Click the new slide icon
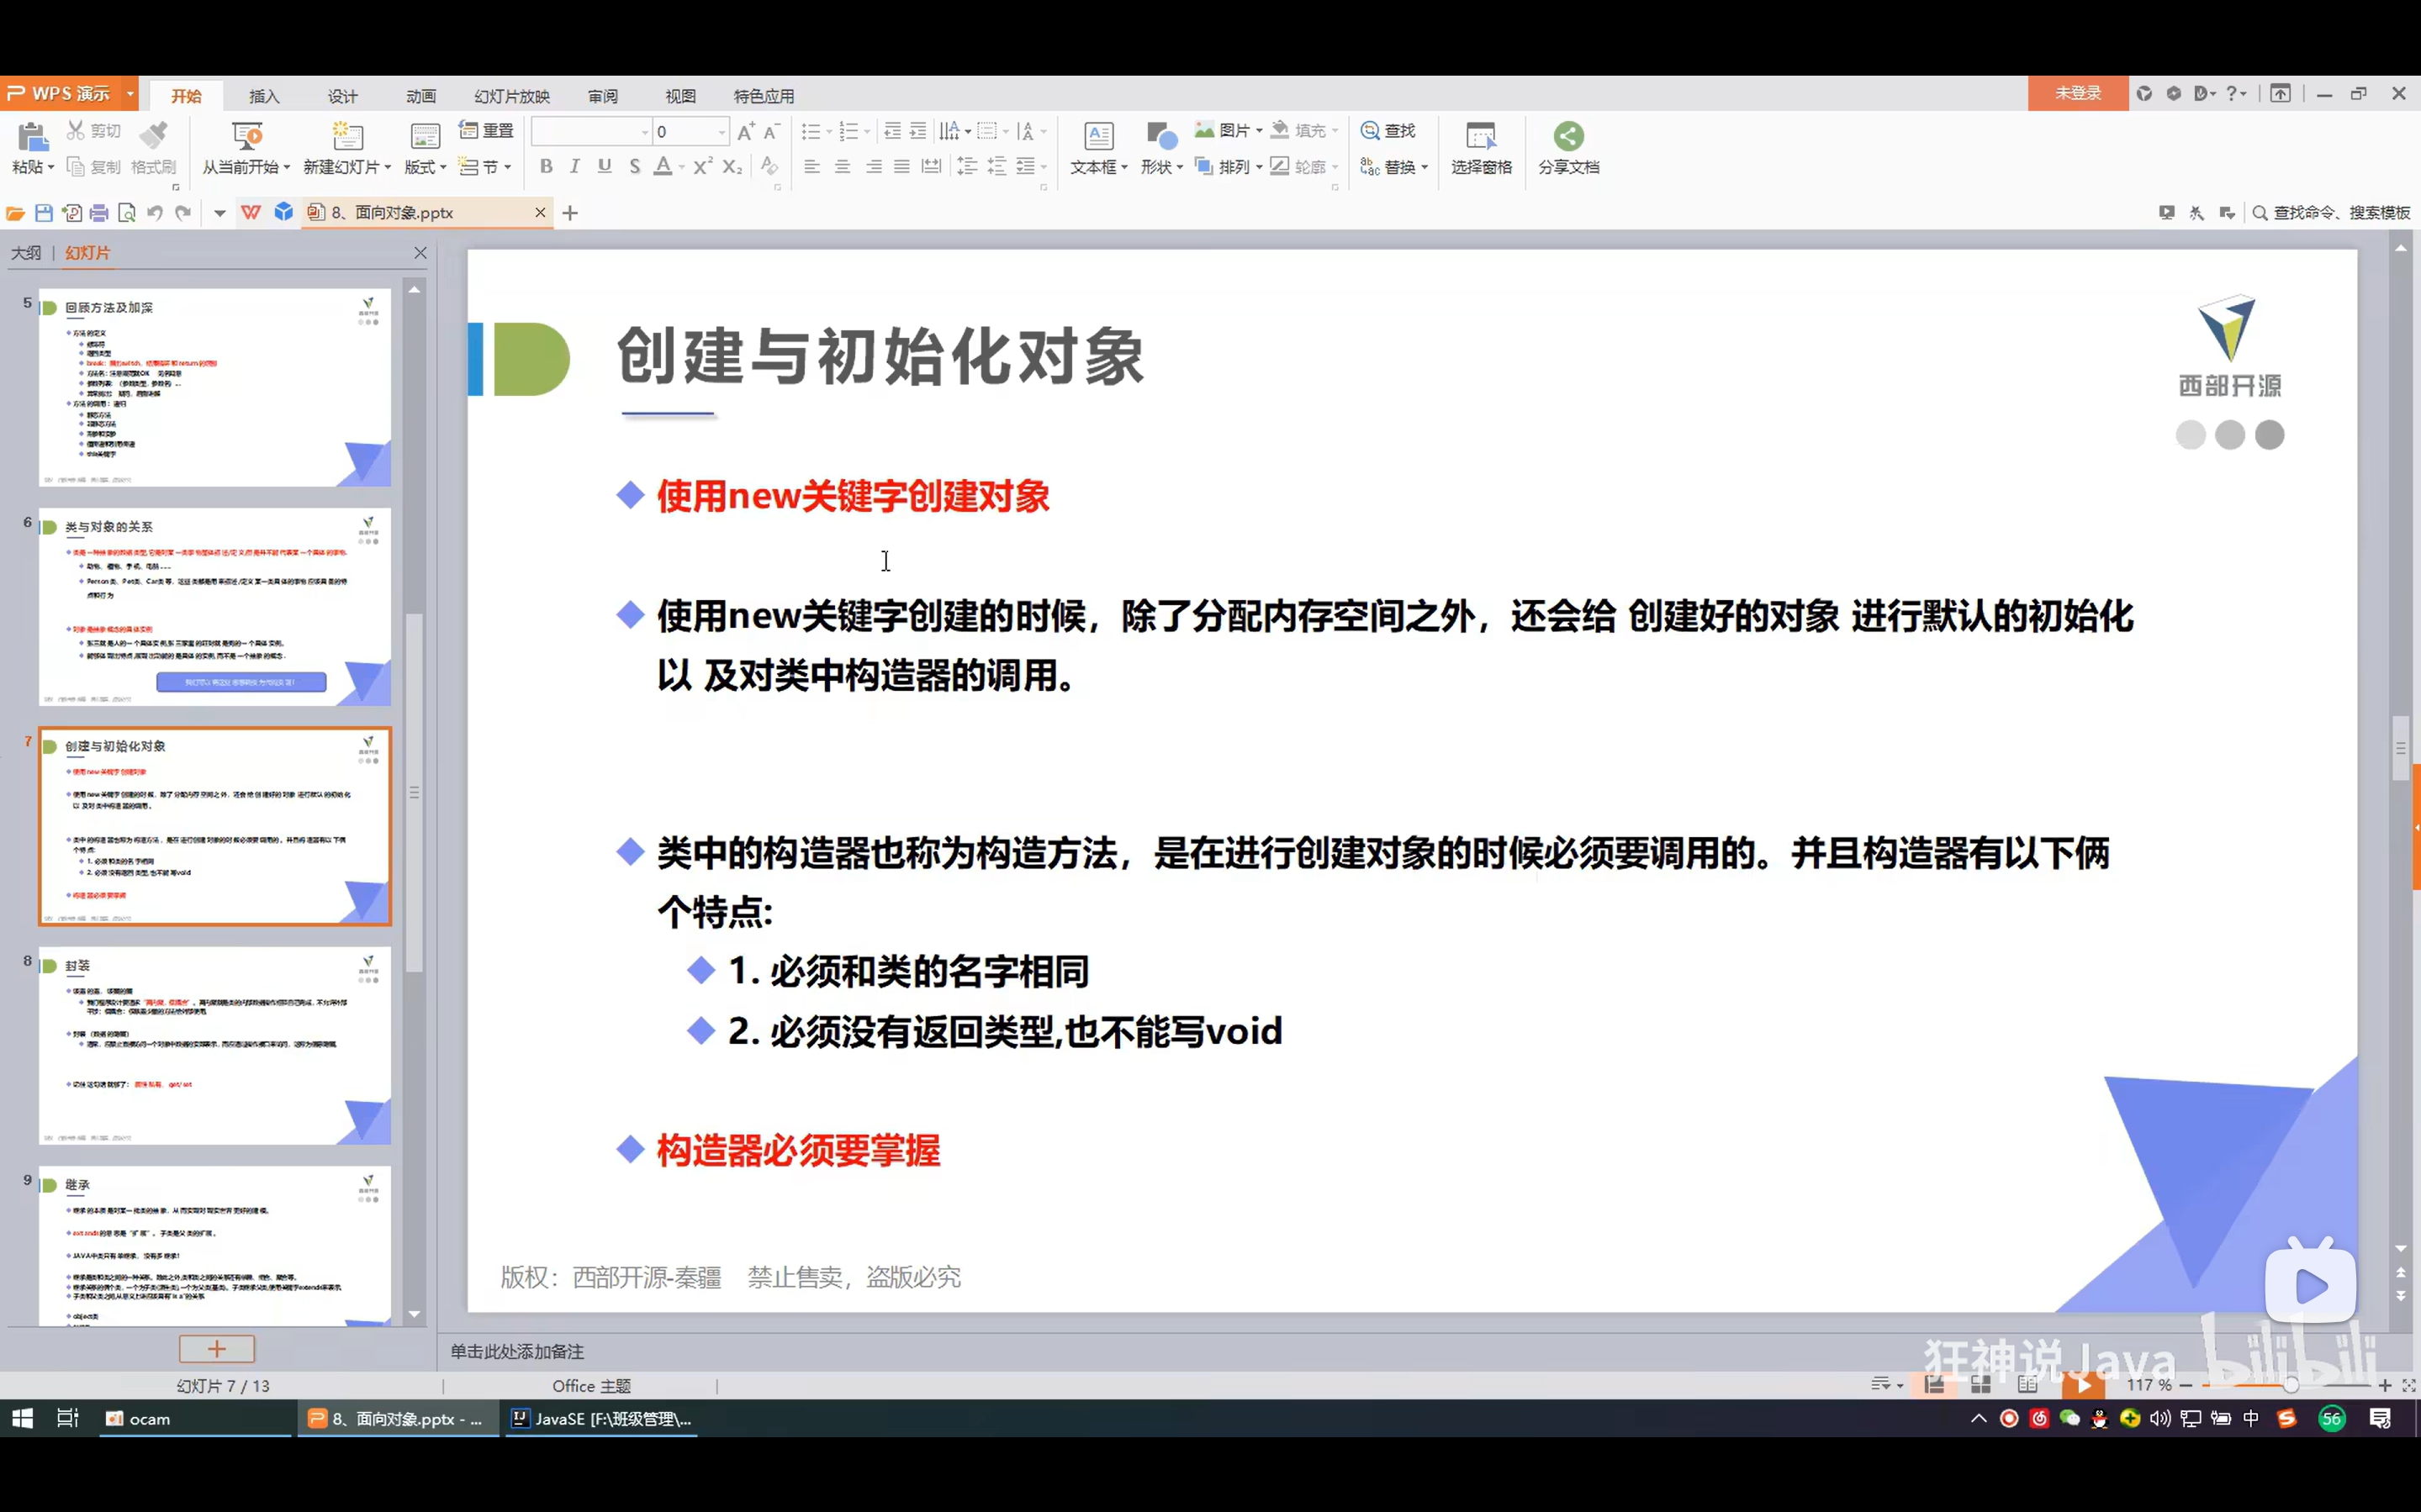 click(346, 136)
